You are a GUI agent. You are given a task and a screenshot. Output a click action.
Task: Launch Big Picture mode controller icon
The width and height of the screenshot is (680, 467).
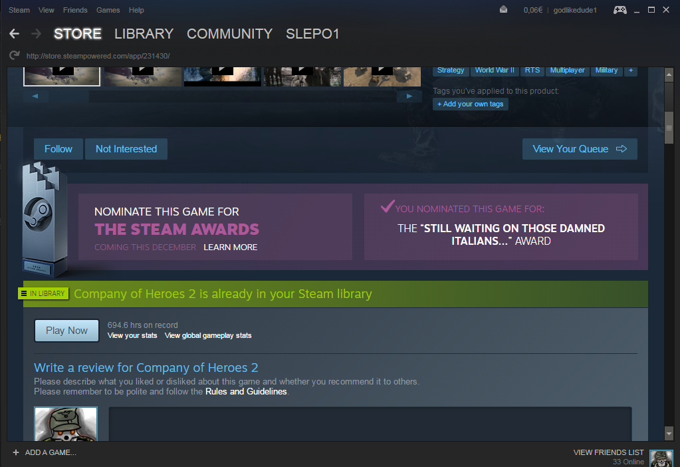pos(620,9)
